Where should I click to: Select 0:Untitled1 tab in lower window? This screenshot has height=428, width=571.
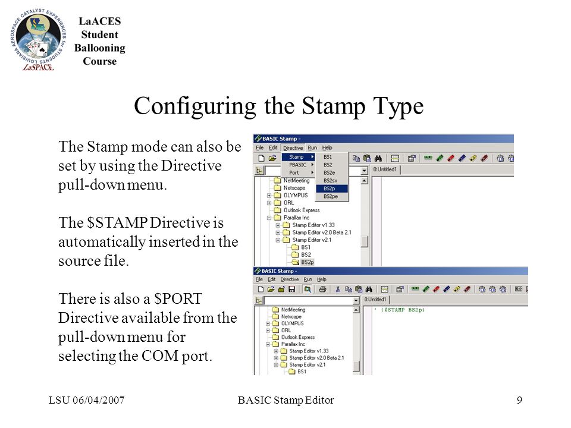[x=375, y=300]
